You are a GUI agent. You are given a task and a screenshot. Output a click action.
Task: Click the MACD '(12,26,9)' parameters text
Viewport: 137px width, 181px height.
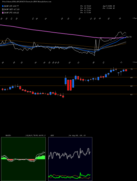tap(28, 135)
